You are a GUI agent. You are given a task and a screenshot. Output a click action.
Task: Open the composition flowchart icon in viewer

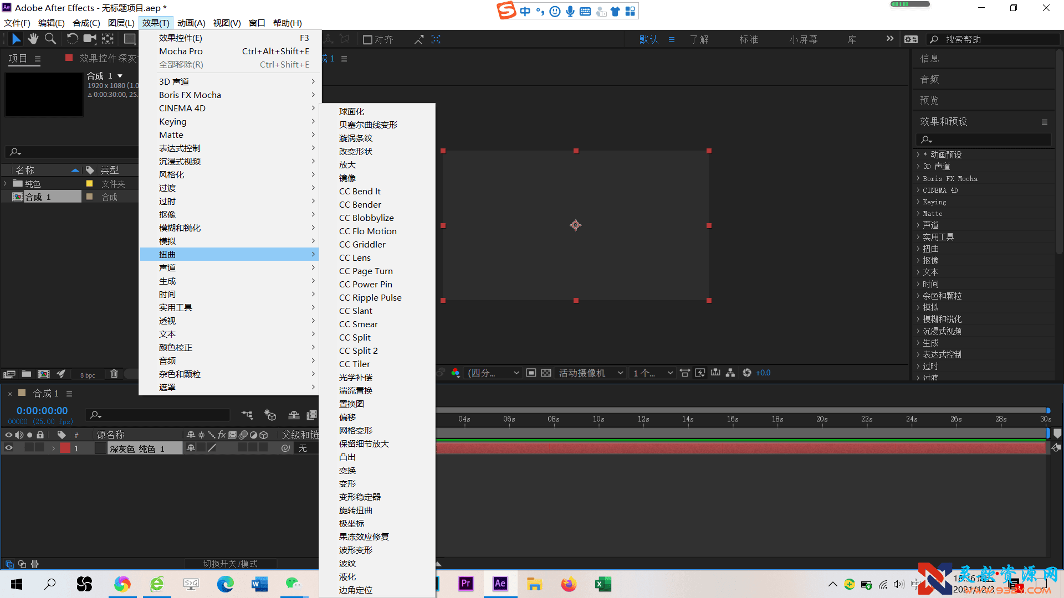[x=730, y=373]
